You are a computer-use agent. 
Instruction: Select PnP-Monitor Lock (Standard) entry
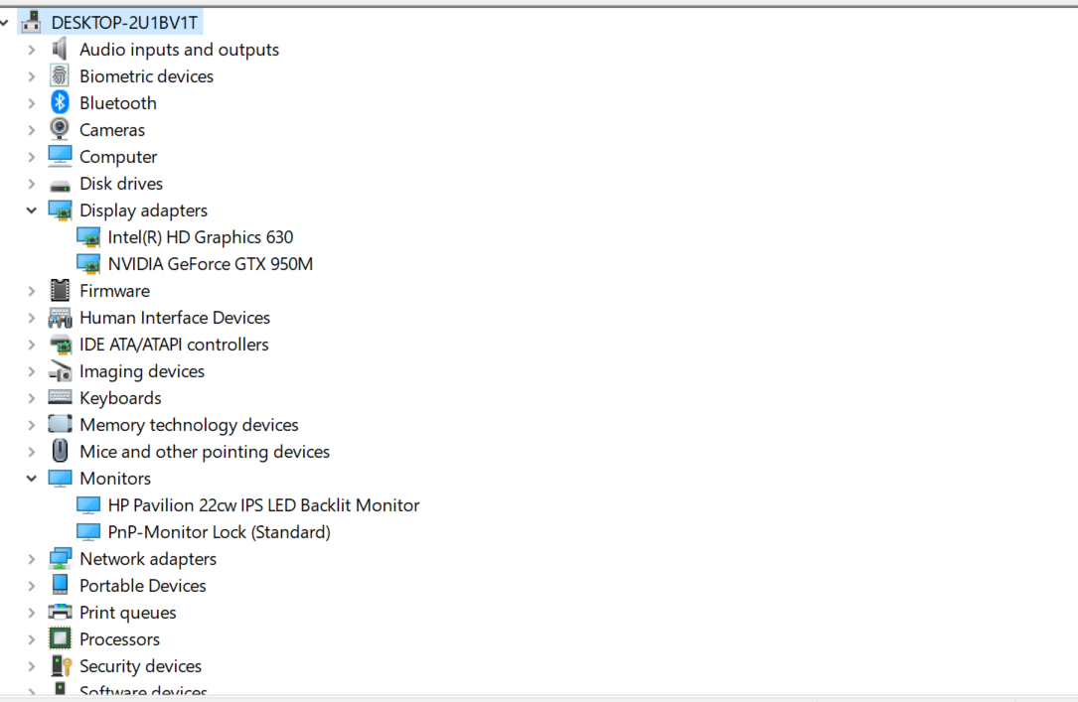[219, 532]
